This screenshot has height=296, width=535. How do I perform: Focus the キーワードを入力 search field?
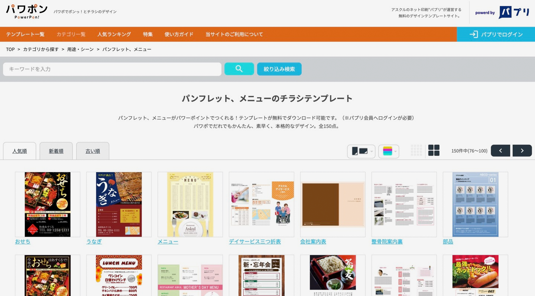tap(112, 69)
